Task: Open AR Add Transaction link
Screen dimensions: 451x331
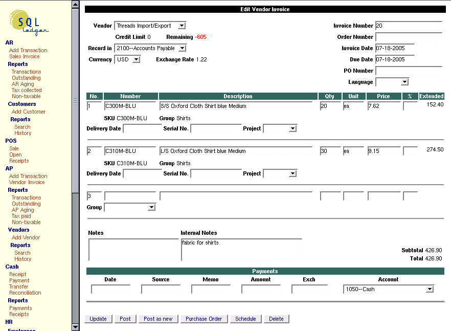Action: [x=28, y=50]
